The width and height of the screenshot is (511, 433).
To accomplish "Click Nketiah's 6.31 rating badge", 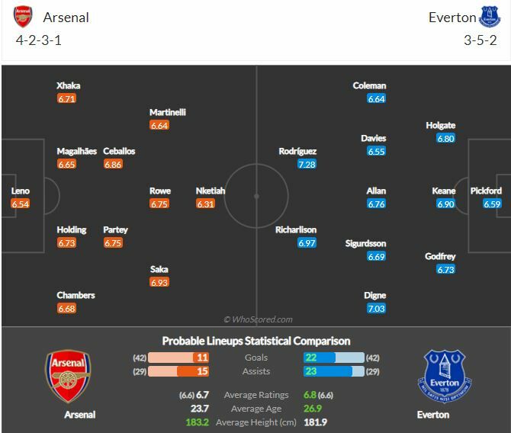I will point(205,204).
